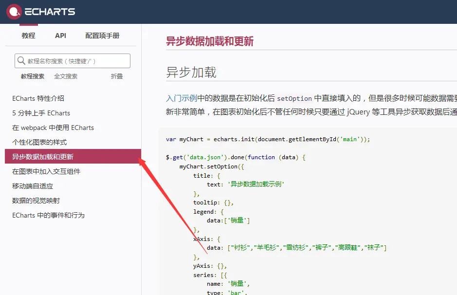Viewport: 457px width, 295px height.
Task: Click the setOption inline code text
Action: coord(294,98)
